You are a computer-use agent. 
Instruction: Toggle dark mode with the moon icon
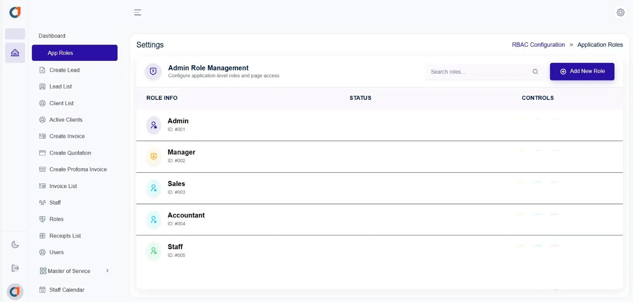[x=15, y=244]
